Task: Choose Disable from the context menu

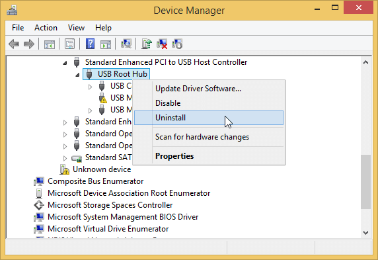Action: [x=209, y=103]
